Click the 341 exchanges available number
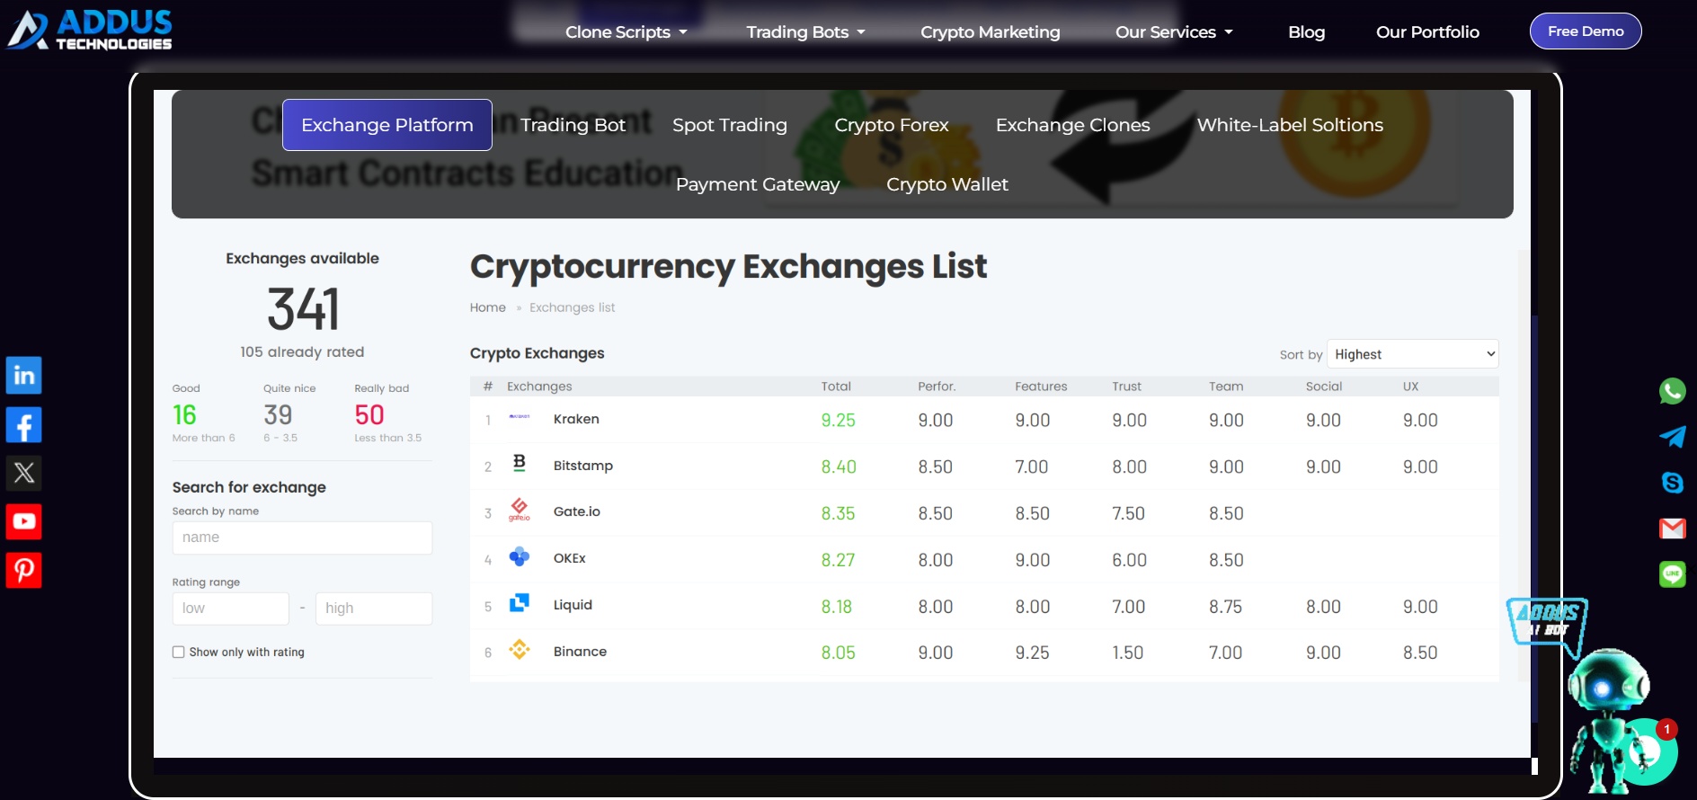Image resolution: width=1697 pixels, height=800 pixels. 303,309
